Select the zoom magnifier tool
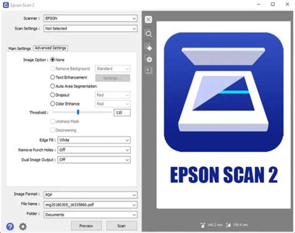This screenshot has height=233, width=295. coord(149,34)
